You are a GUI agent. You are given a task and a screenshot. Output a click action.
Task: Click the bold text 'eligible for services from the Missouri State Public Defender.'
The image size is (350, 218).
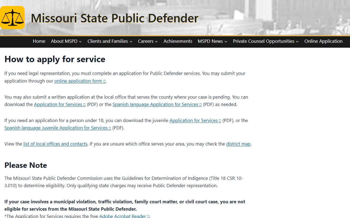(x=71, y=209)
